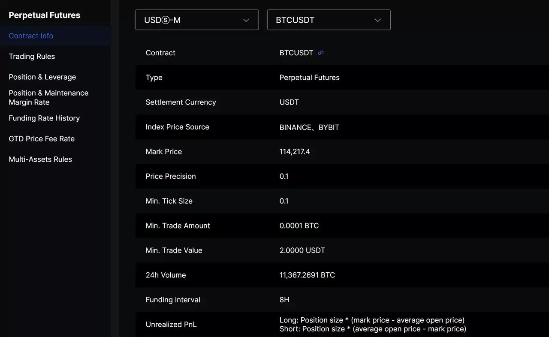549x337 pixels.
Task: View Funding Rate History
Action: point(44,118)
